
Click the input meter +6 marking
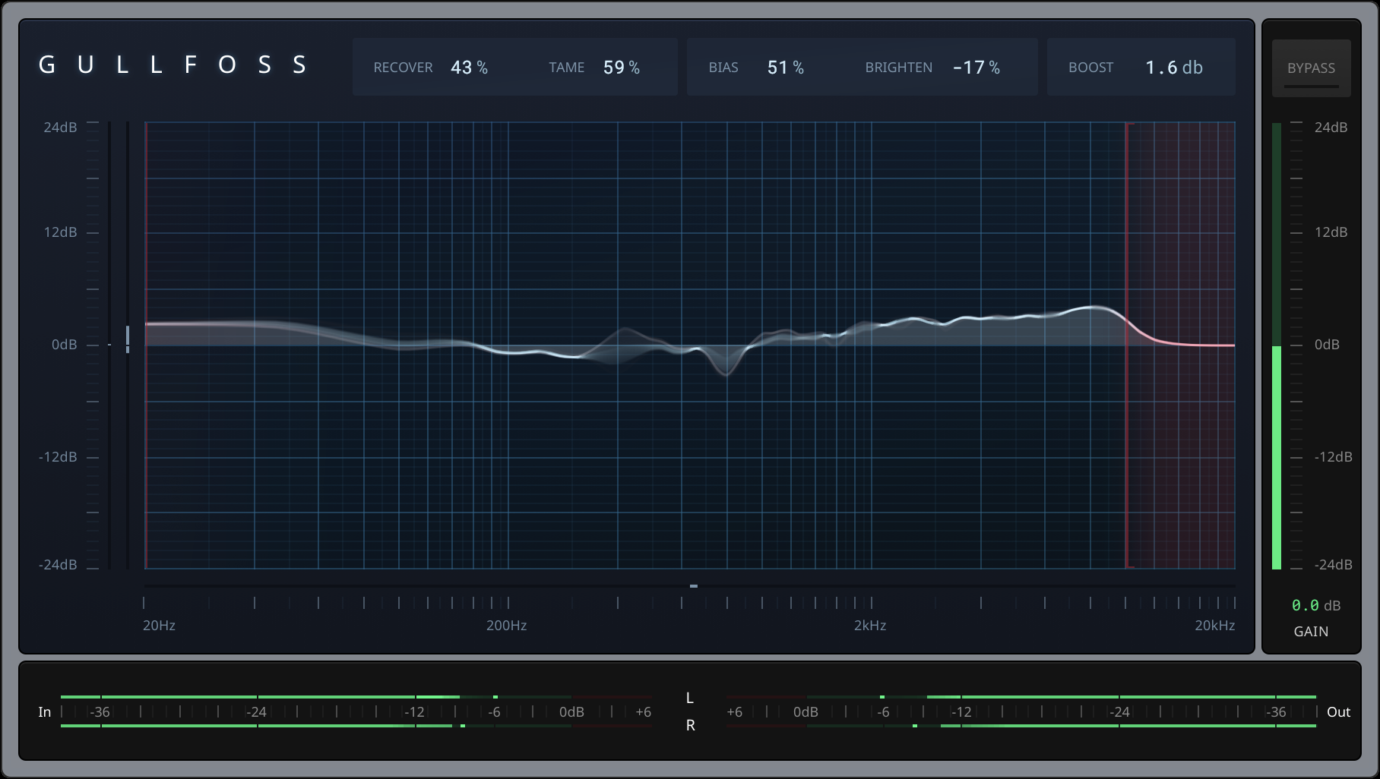[x=643, y=712]
